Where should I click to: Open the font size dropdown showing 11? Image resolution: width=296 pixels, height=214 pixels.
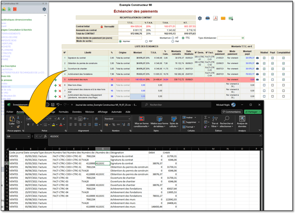point(55,119)
